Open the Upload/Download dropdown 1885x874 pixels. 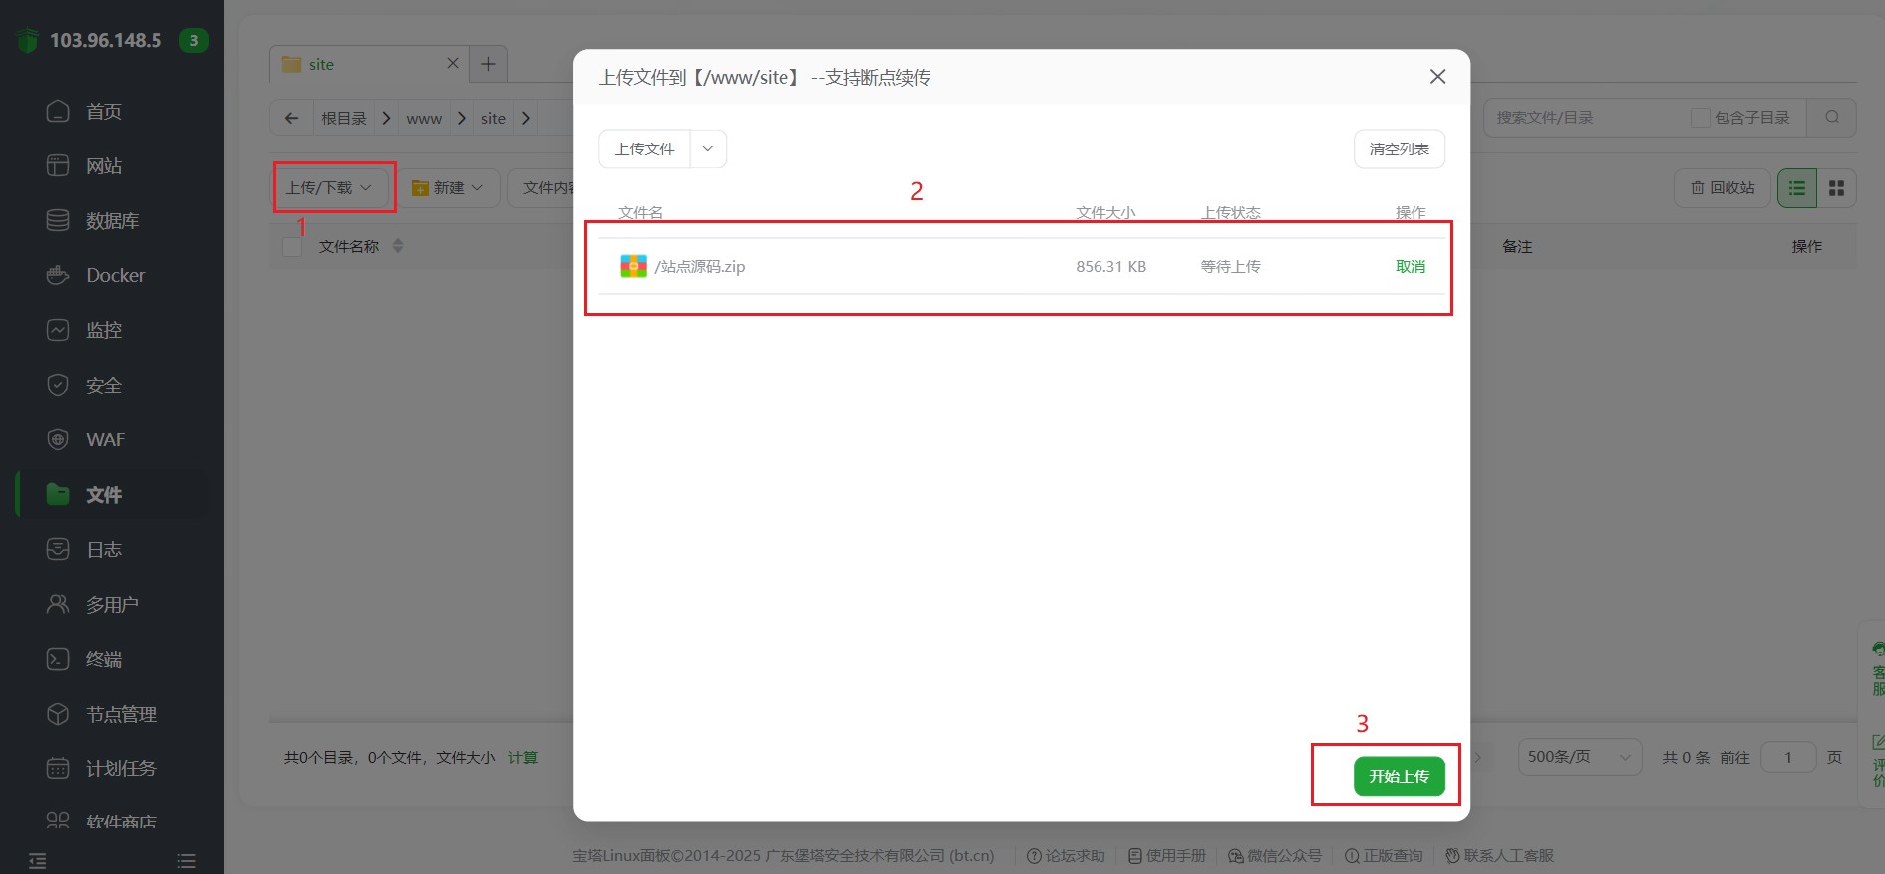[329, 188]
